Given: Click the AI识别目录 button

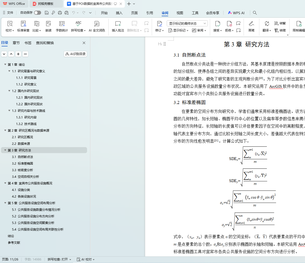Looking at the screenshot, I should (75, 54).
